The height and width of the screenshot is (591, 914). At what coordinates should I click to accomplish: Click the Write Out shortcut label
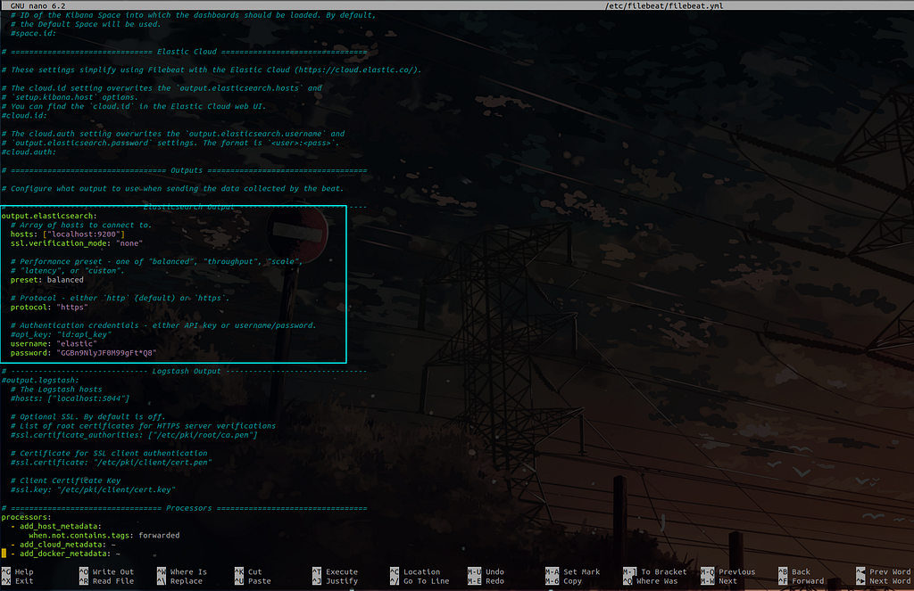[113, 571]
